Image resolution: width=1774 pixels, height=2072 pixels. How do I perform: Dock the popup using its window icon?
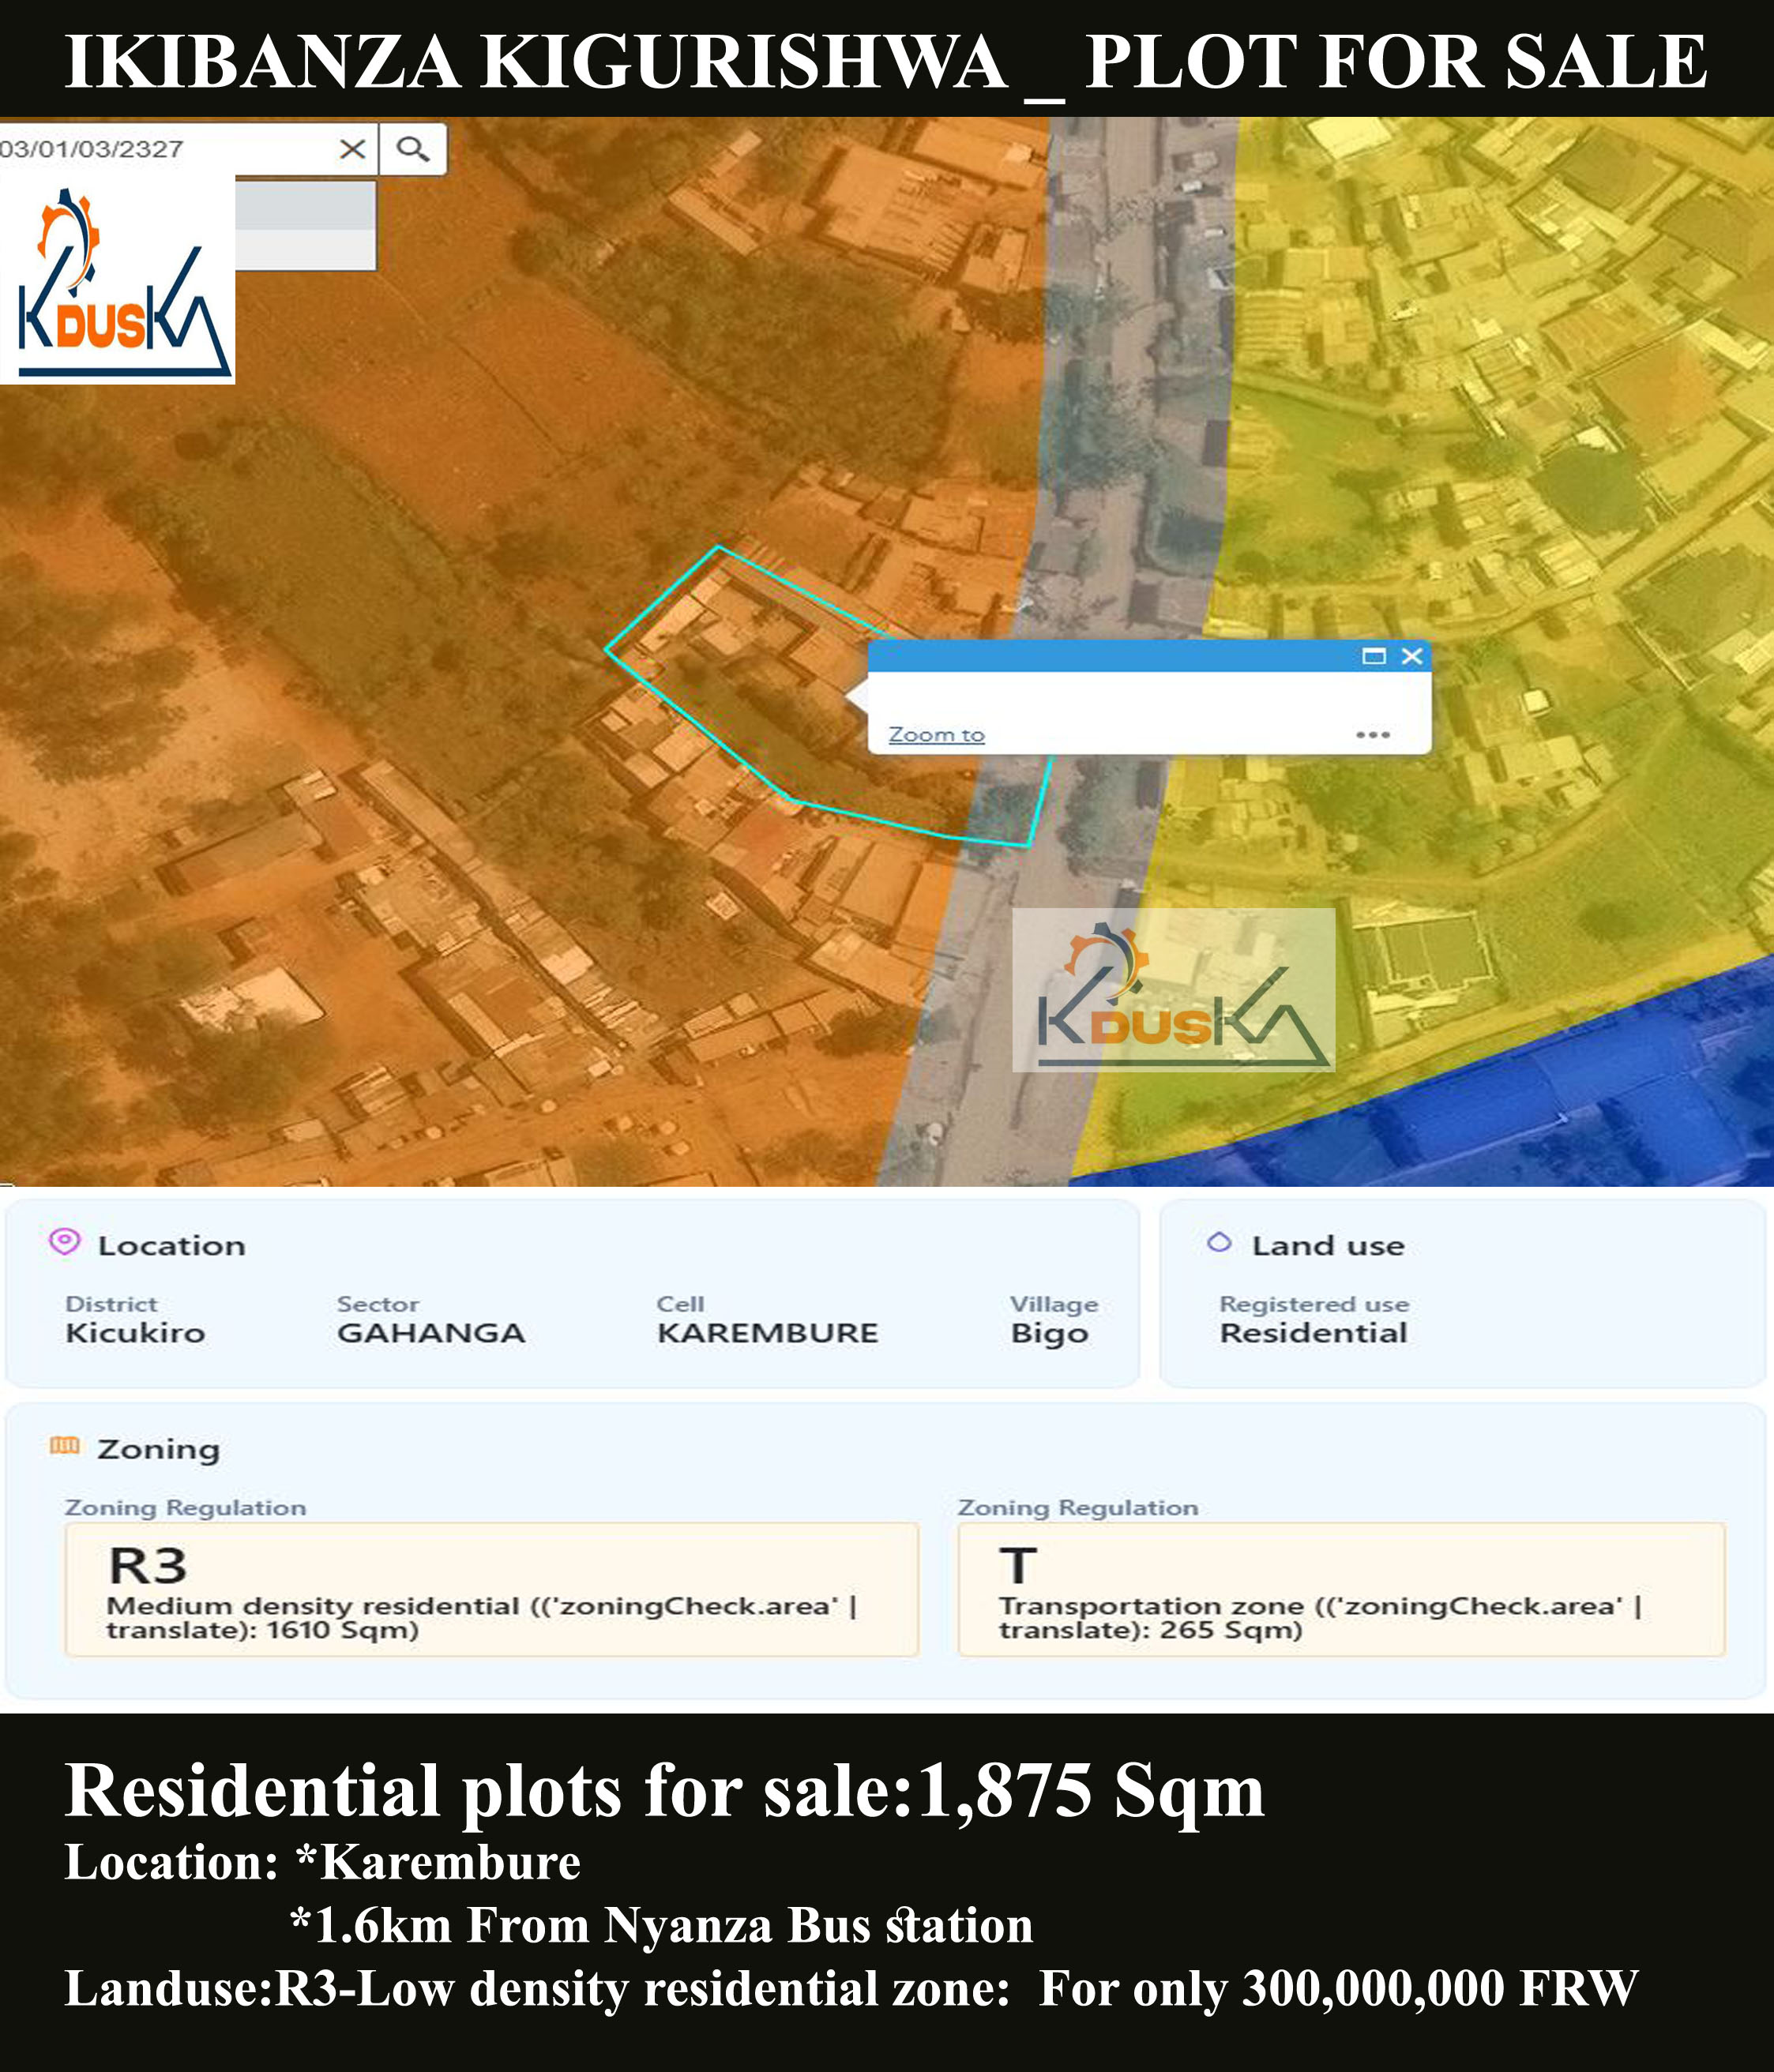coord(1374,655)
